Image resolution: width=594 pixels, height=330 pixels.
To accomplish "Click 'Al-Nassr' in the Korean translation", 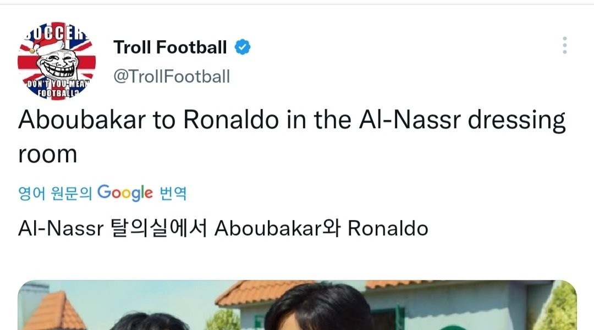I will click(61, 228).
